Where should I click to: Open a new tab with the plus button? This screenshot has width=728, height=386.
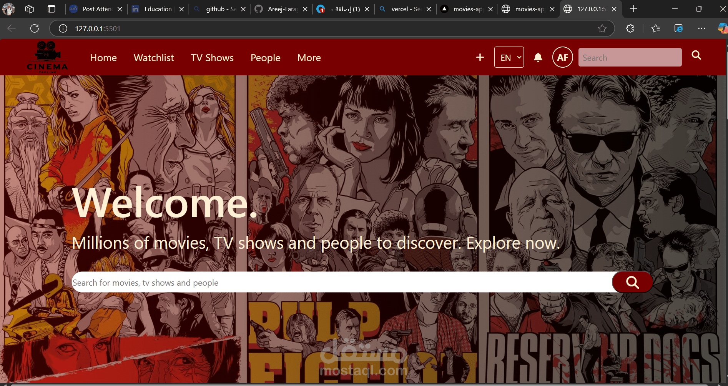pyautogui.click(x=633, y=9)
